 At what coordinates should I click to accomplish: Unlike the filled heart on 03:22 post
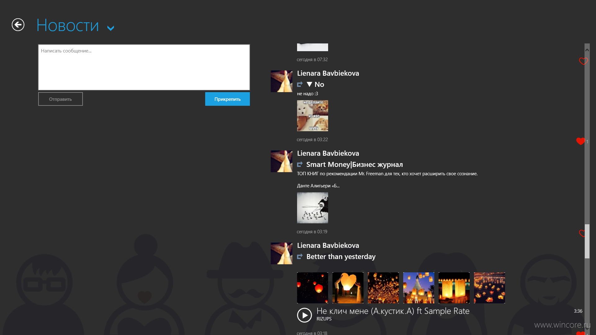tap(580, 141)
